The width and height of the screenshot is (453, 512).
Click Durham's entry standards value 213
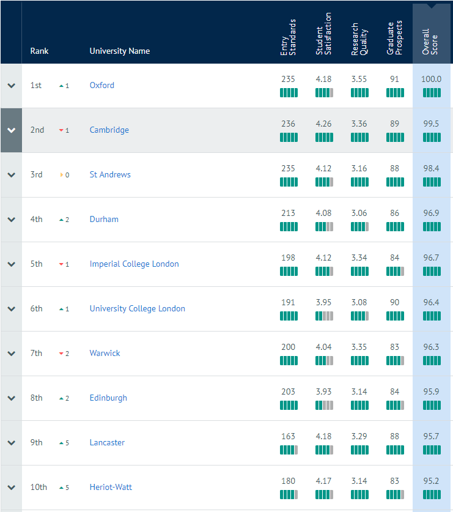[x=288, y=213]
